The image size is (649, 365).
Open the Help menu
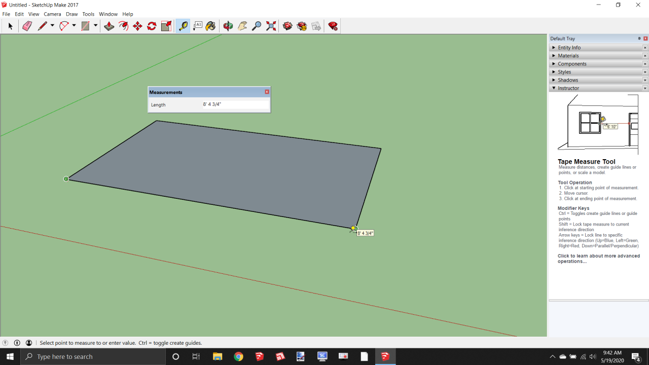[128, 14]
